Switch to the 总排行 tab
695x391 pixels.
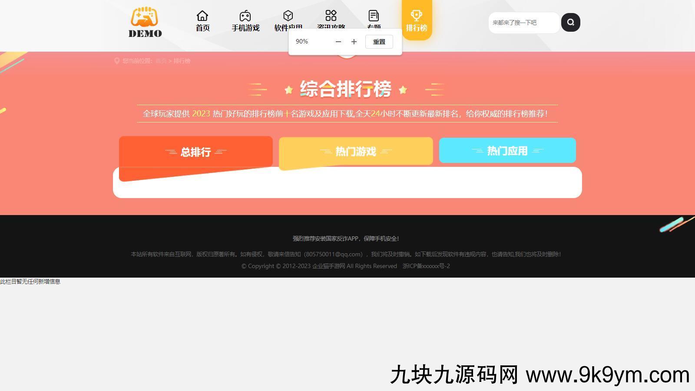(x=195, y=152)
